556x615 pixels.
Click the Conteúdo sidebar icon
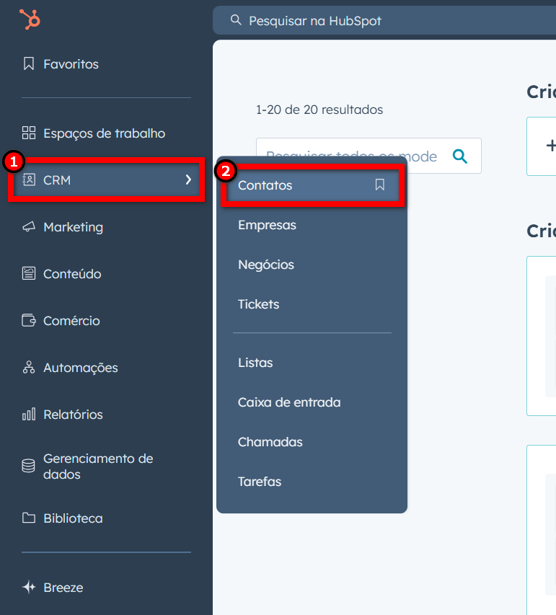pos(29,274)
